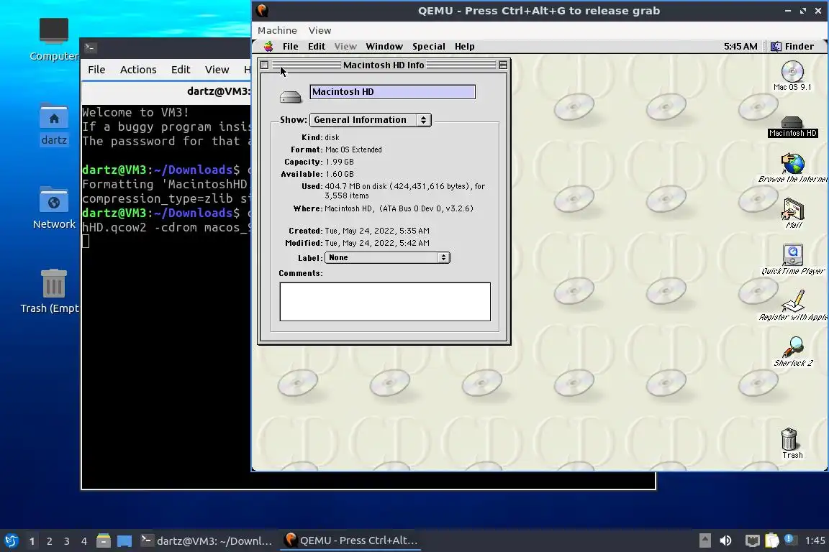Open the Apple menu icon
Image resolution: width=829 pixels, height=552 pixels.
268,47
